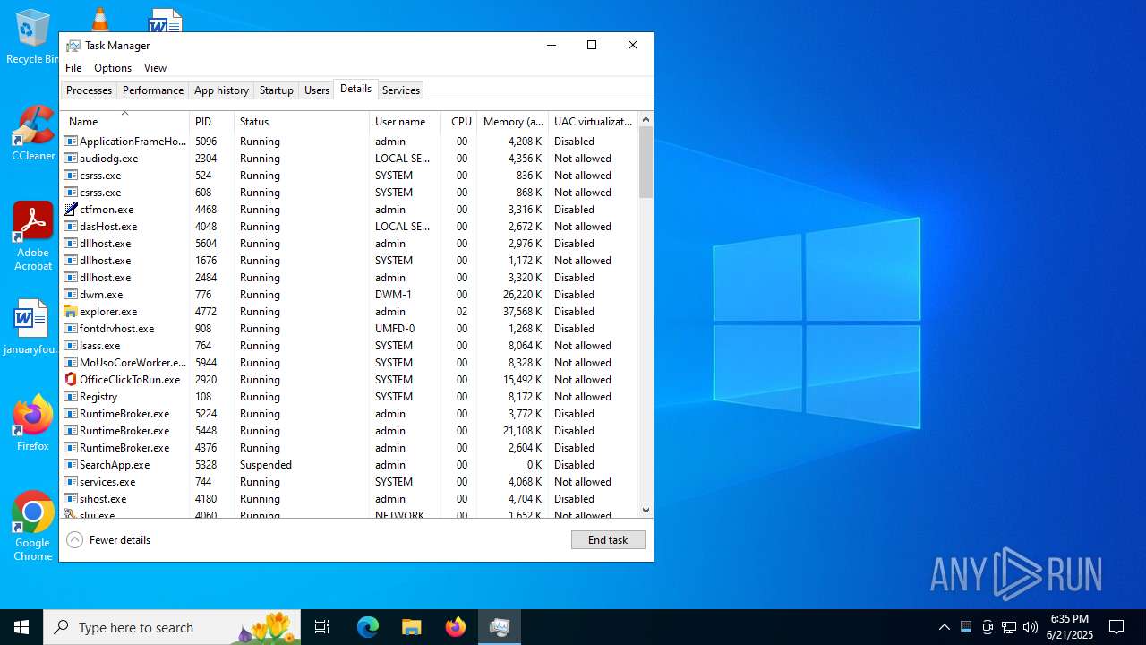Click the lsass.exe process icon

pyautogui.click(x=71, y=346)
